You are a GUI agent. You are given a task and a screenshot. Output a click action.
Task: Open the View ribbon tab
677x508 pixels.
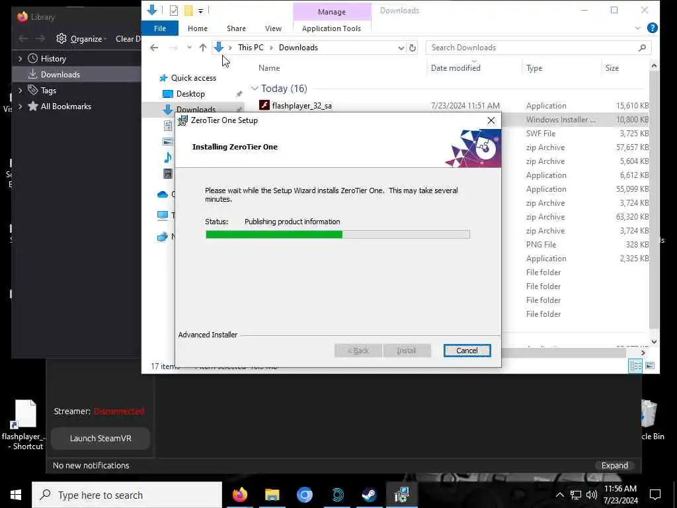[x=273, y=28]
